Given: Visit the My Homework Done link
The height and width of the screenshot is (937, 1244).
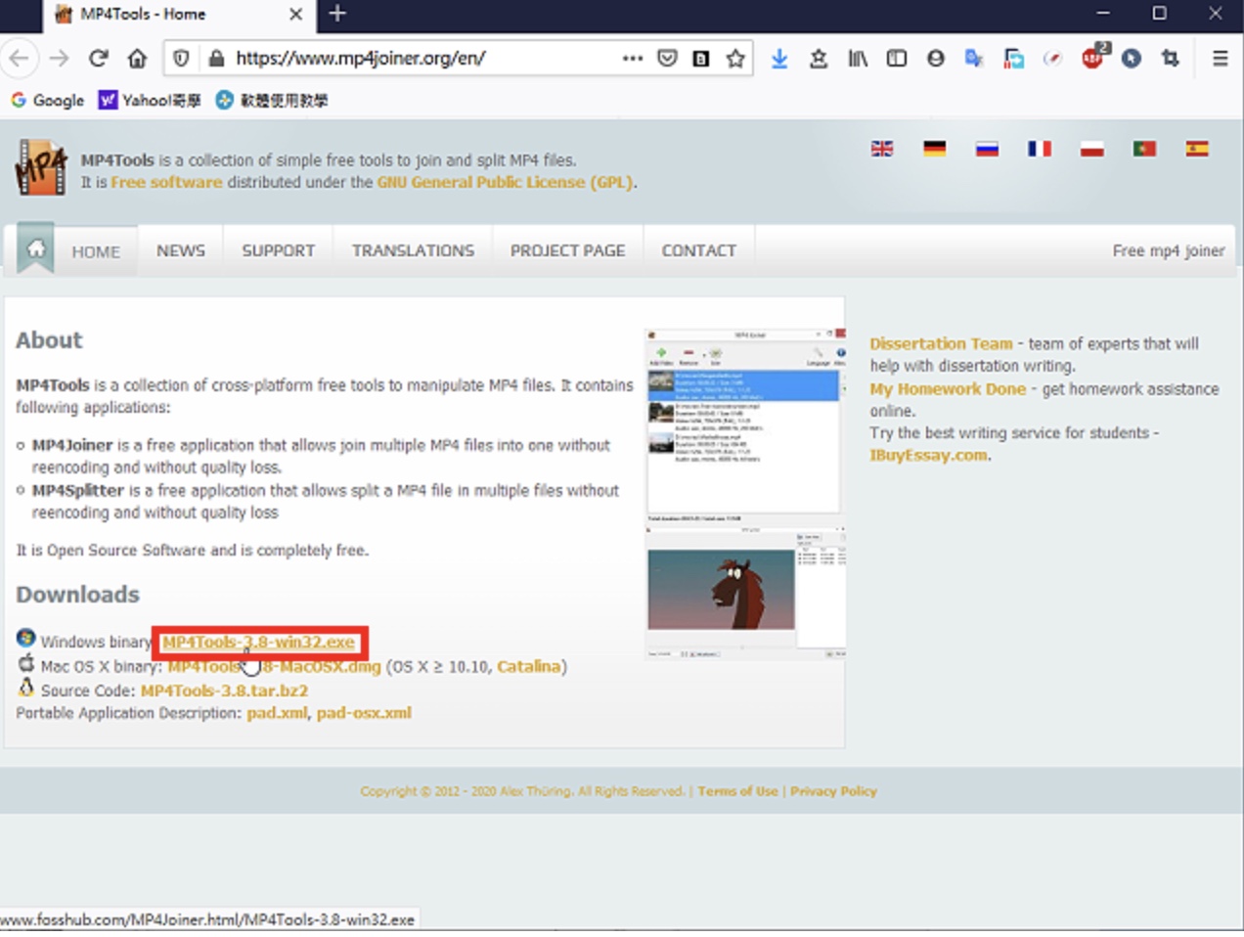Looking at the screenshot, I should (948, 388).
